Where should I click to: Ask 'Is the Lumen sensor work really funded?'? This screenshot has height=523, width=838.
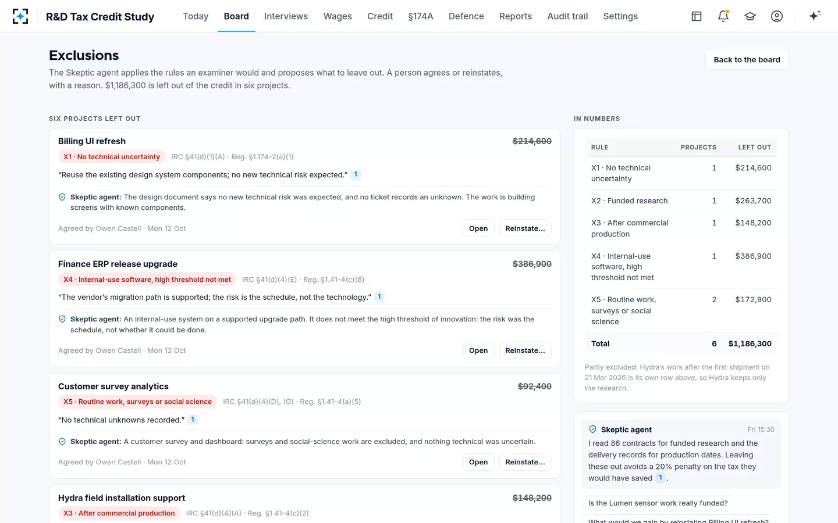tap(658, 503)
